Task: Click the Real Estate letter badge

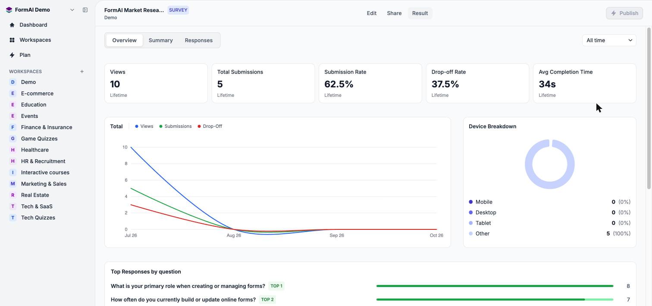Action: pyautogui.click(x=13, y=195)
